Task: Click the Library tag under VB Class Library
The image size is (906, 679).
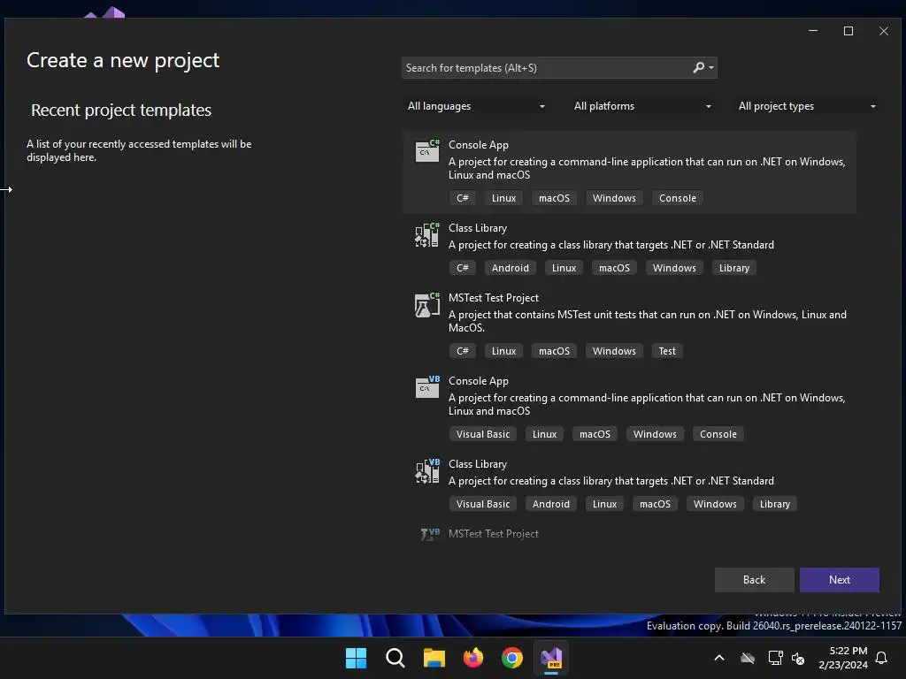Action: (775, 504)
